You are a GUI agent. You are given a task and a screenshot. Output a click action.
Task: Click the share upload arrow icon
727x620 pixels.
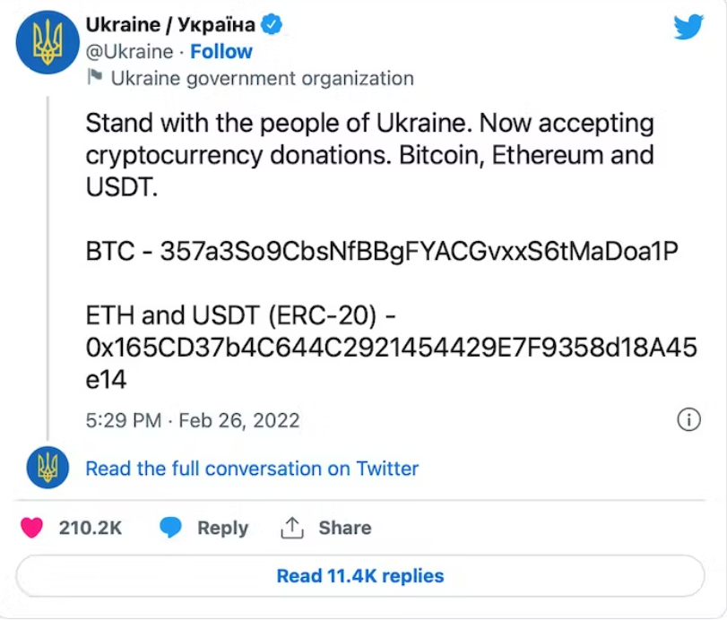tap(292, 528)
